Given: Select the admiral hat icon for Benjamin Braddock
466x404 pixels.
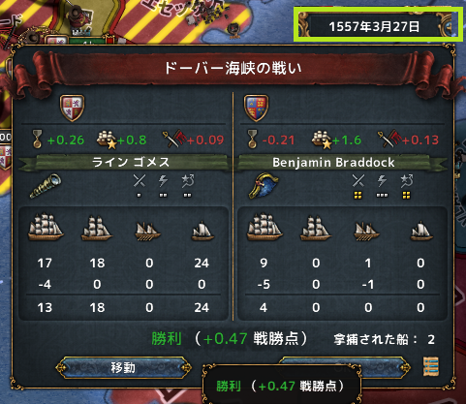Looking at the screenshot, I should point(263,185).
